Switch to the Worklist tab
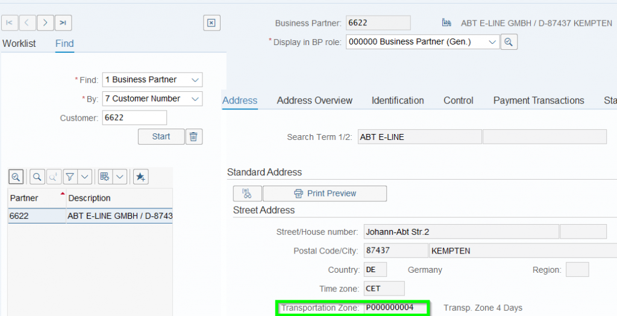This screenshot has width=617, height=316. (19, 43)
